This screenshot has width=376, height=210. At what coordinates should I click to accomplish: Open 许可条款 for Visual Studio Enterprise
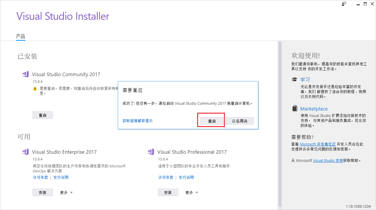click(x=41, y=177)
